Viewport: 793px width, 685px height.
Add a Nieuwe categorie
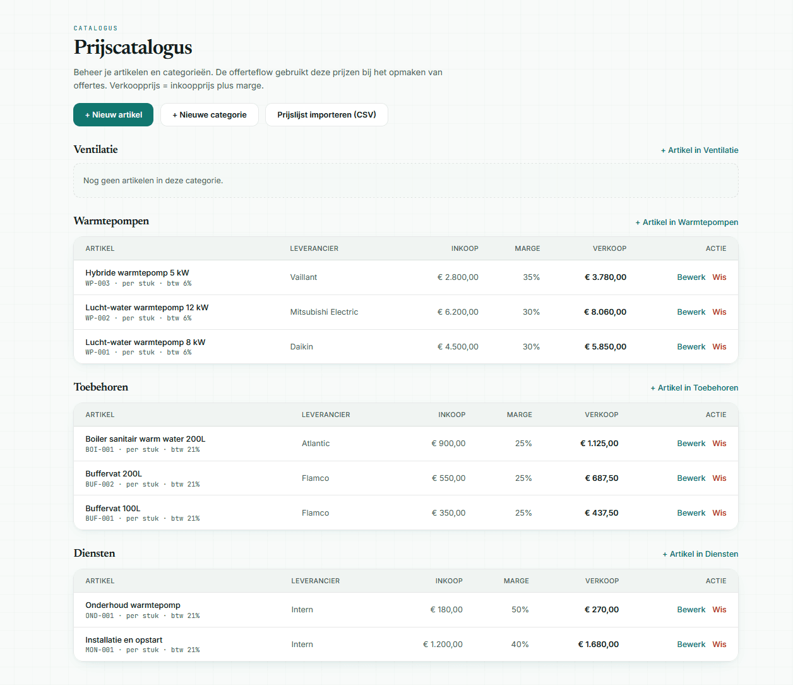pyautogui.click(x=210, y=114)
